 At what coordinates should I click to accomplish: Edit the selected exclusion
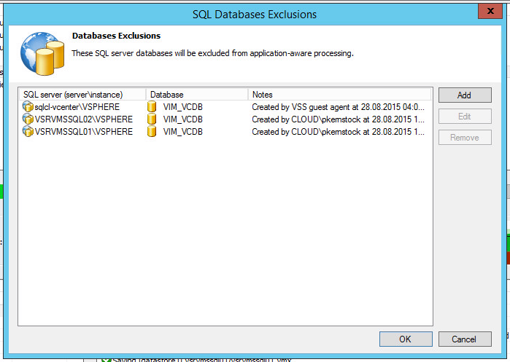[465, 117]
